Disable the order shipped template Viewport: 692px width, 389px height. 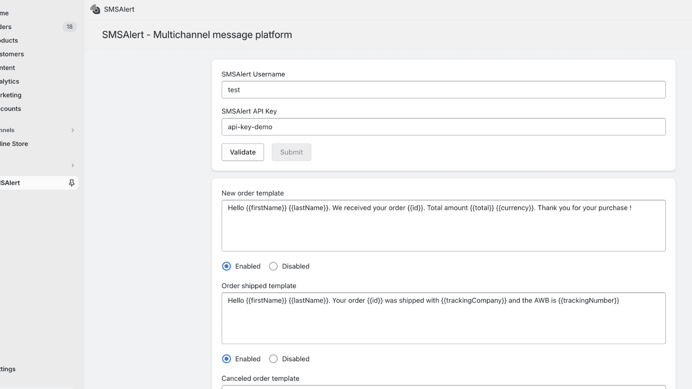coord(273,359)
